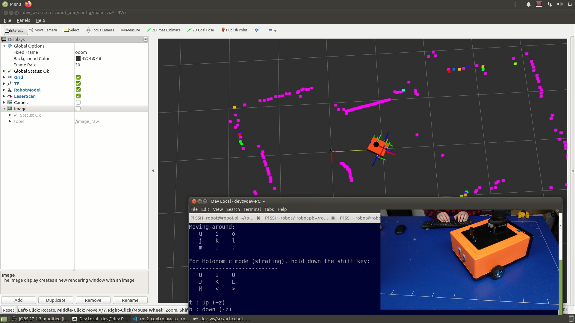
Task: Select the 2D Goal Pose tool
Action: (x=200, y=30)
